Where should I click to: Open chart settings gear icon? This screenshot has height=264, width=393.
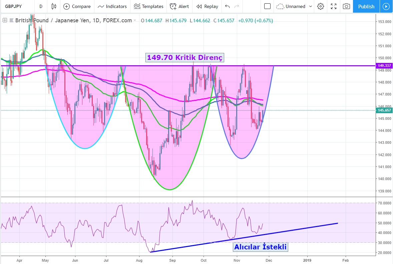click(x=321, y=6)
